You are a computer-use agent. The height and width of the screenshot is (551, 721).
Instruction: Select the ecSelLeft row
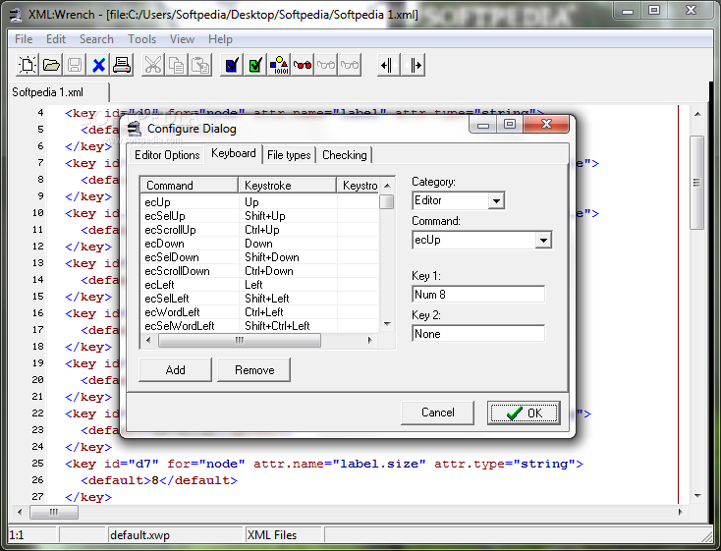[x=259, y=299]
